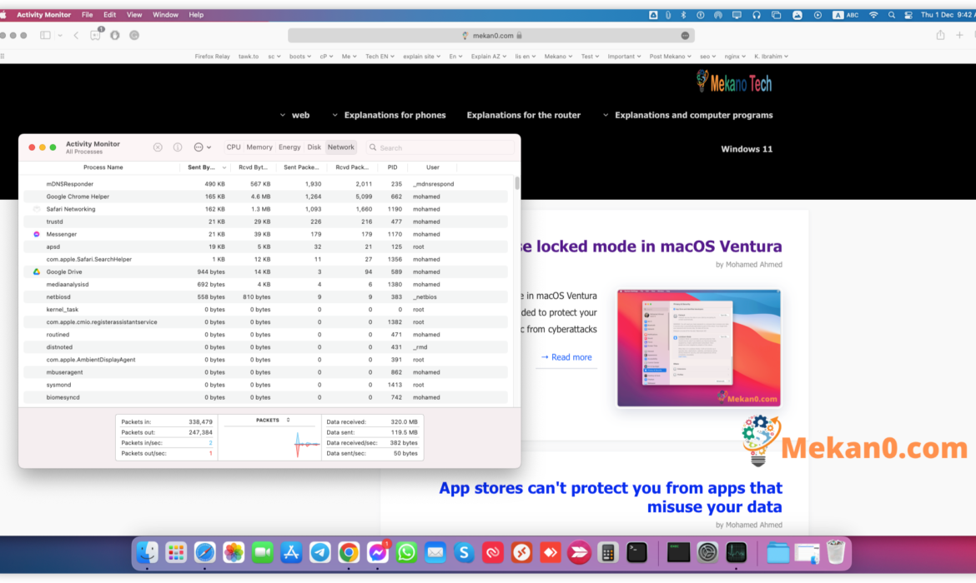
Task: Open Control Center in menu bar
Action: pyautogui.click(x=908, y=15)
